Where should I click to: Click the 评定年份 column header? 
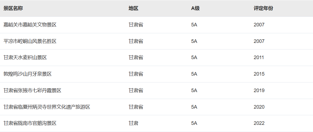[x=263, y=8]
